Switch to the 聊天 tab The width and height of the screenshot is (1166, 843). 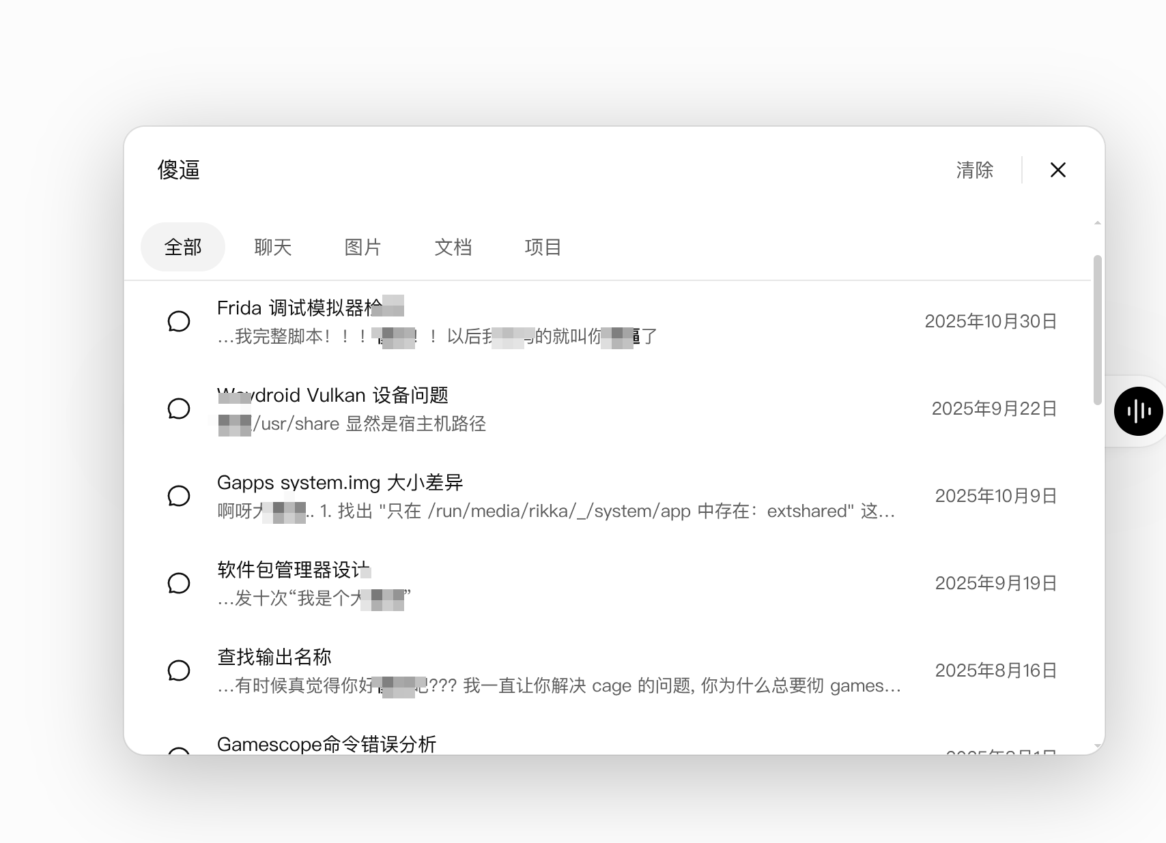pyautogui.click(x=273, y=247)
